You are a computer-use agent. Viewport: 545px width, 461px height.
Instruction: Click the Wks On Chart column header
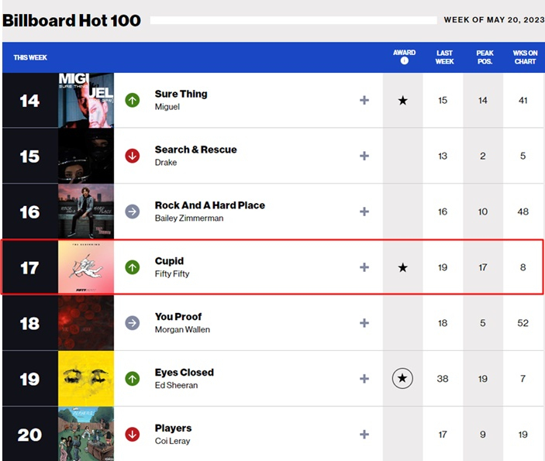[x=525, y=57]
